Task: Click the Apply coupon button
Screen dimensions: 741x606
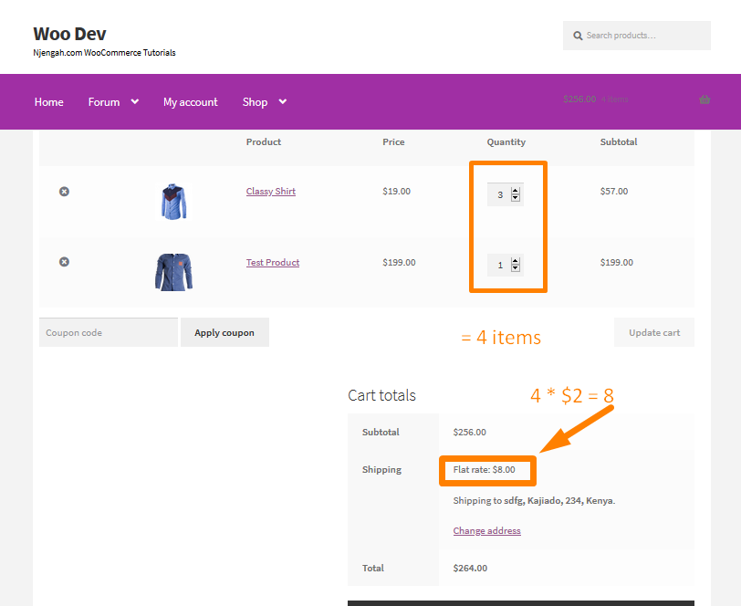Action: 224,332
